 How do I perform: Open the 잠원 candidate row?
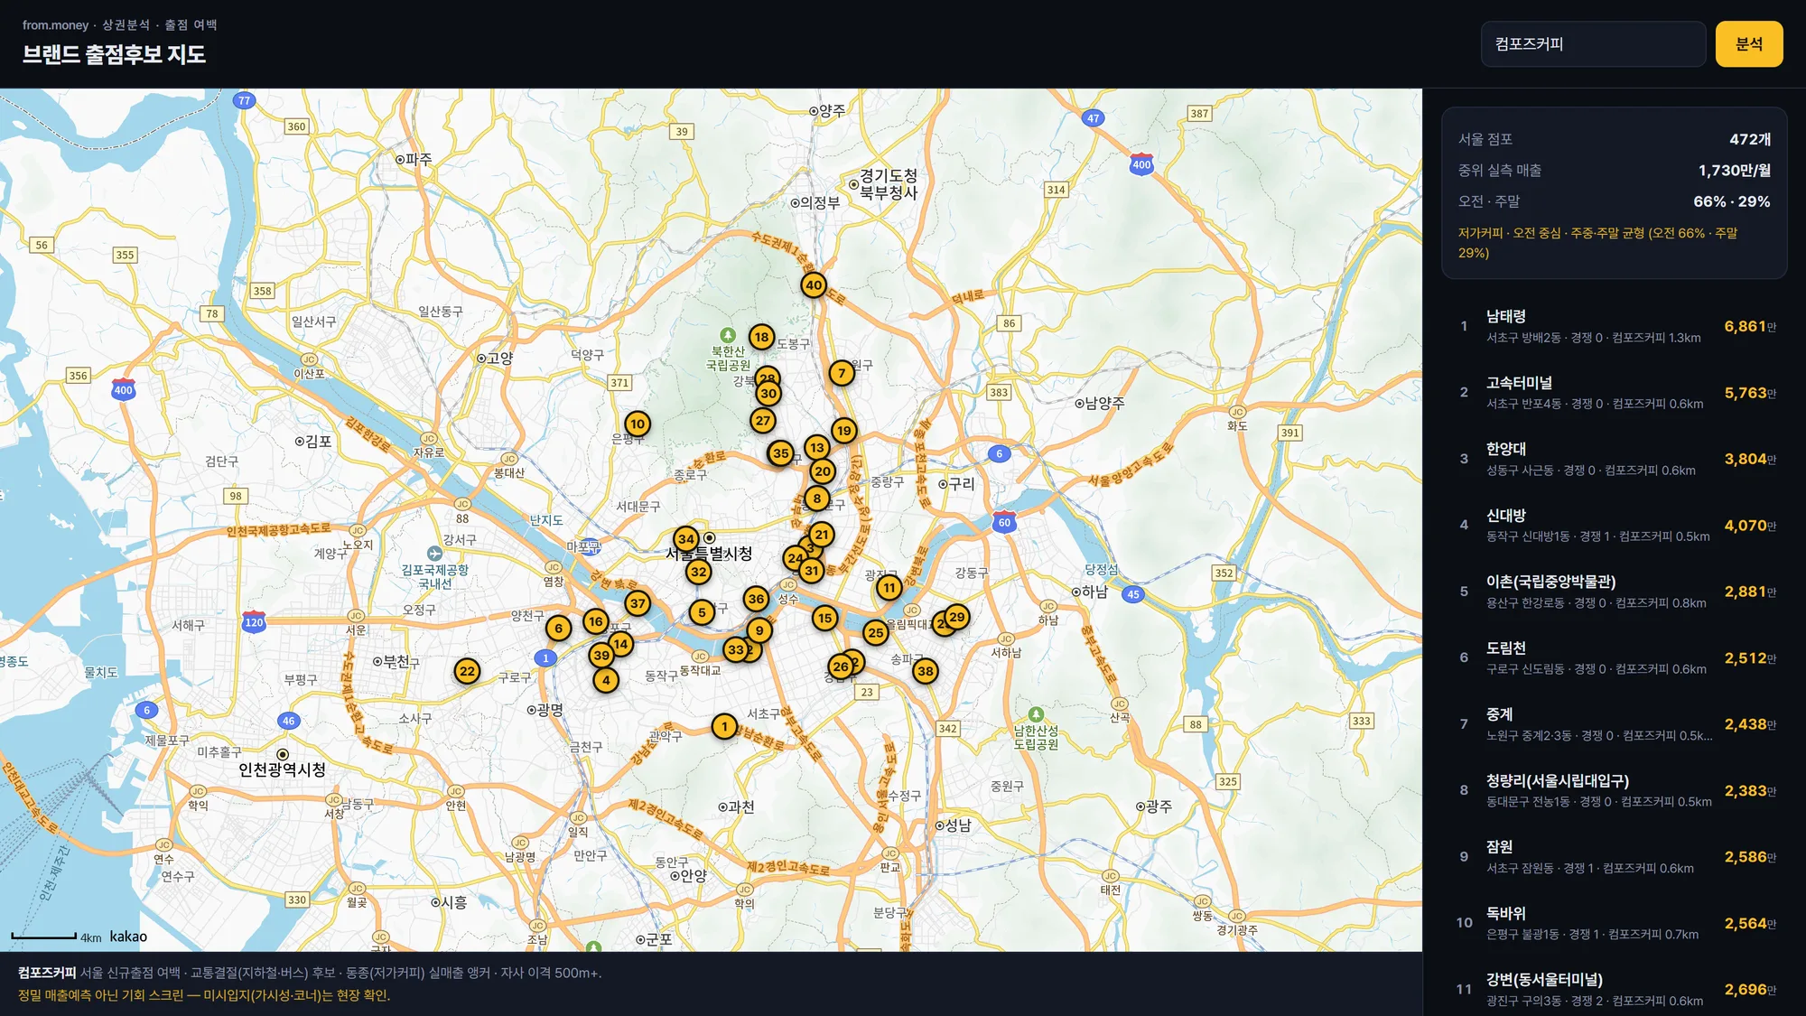(x=1615, y=857)
